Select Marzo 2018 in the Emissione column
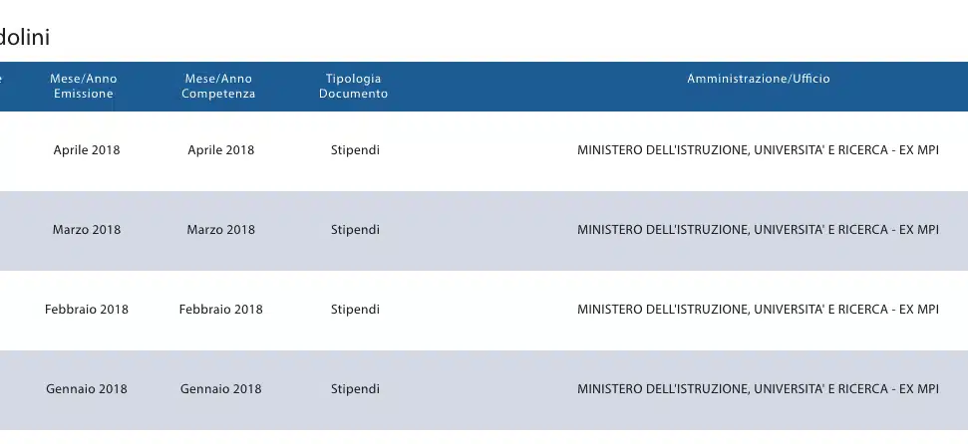The image size is (968, 444). pos(87,230)
